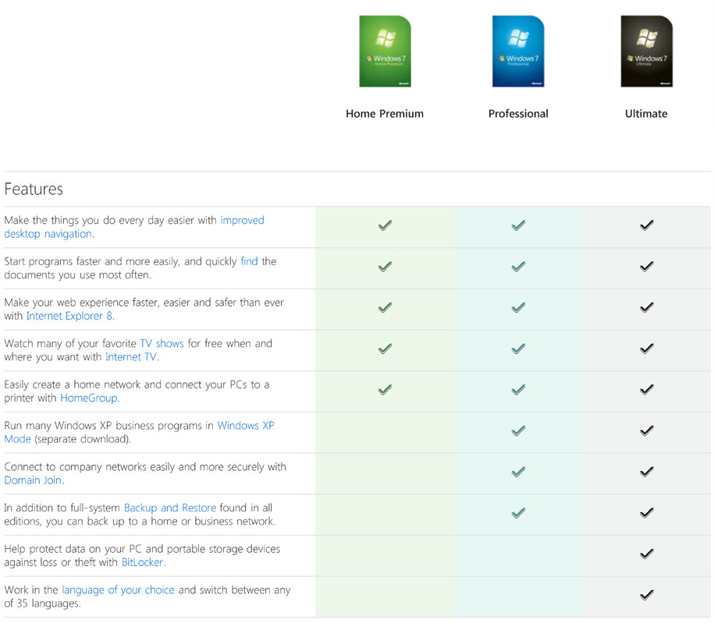Click the Features section heading
This screenshot has height=623, width=714.
click(x=34, y=189)
